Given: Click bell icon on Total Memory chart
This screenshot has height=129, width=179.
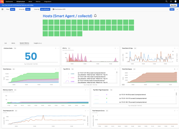Looking at the screenshot, I should (x=56, y=69).
